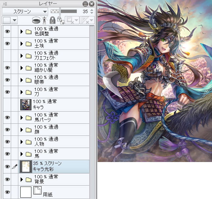Screen dimensions: 212x199
Task: Click the 土埃 folder icon
Action: [28, 44]
